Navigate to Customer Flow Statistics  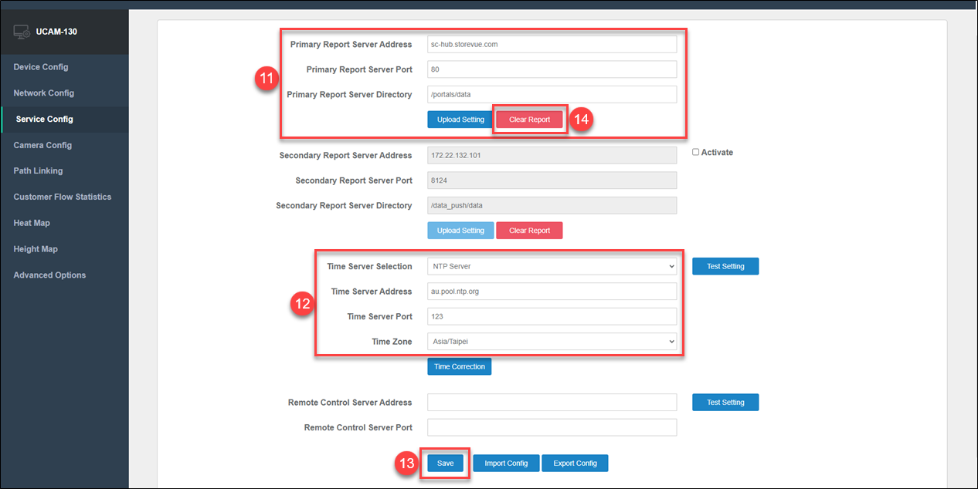click(63, 197)
